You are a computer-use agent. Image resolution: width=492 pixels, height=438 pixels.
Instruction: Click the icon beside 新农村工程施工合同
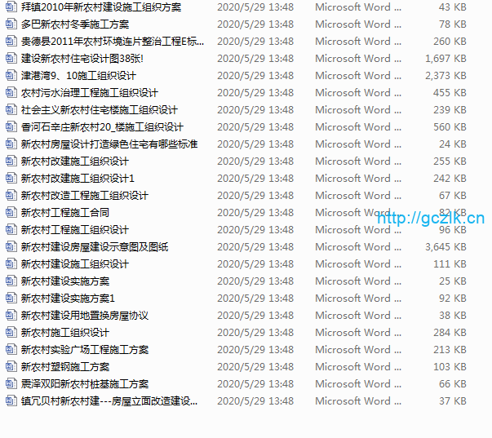[x=11, y=213]
